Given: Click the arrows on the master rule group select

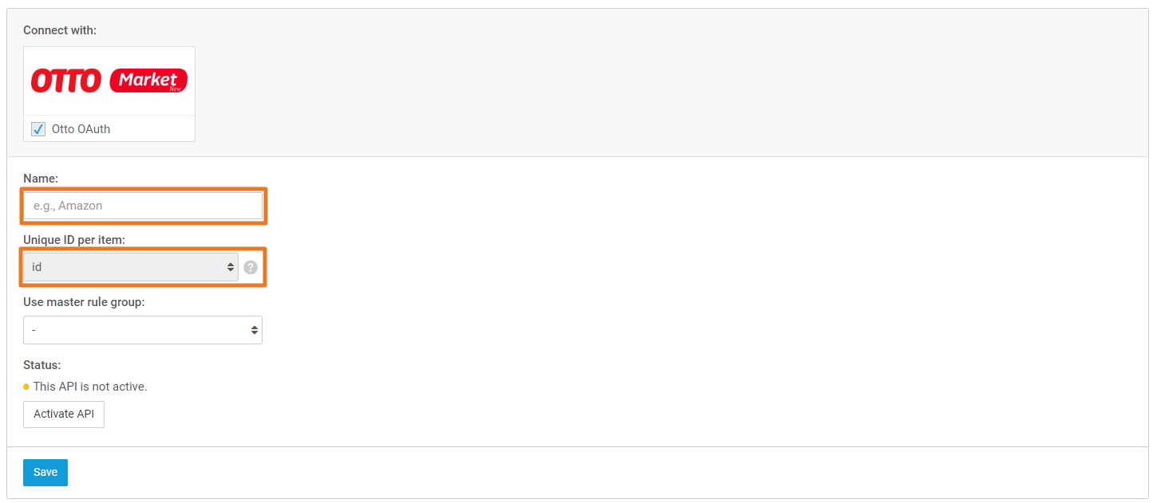Looking at the screenshot, I should point(255,330).
